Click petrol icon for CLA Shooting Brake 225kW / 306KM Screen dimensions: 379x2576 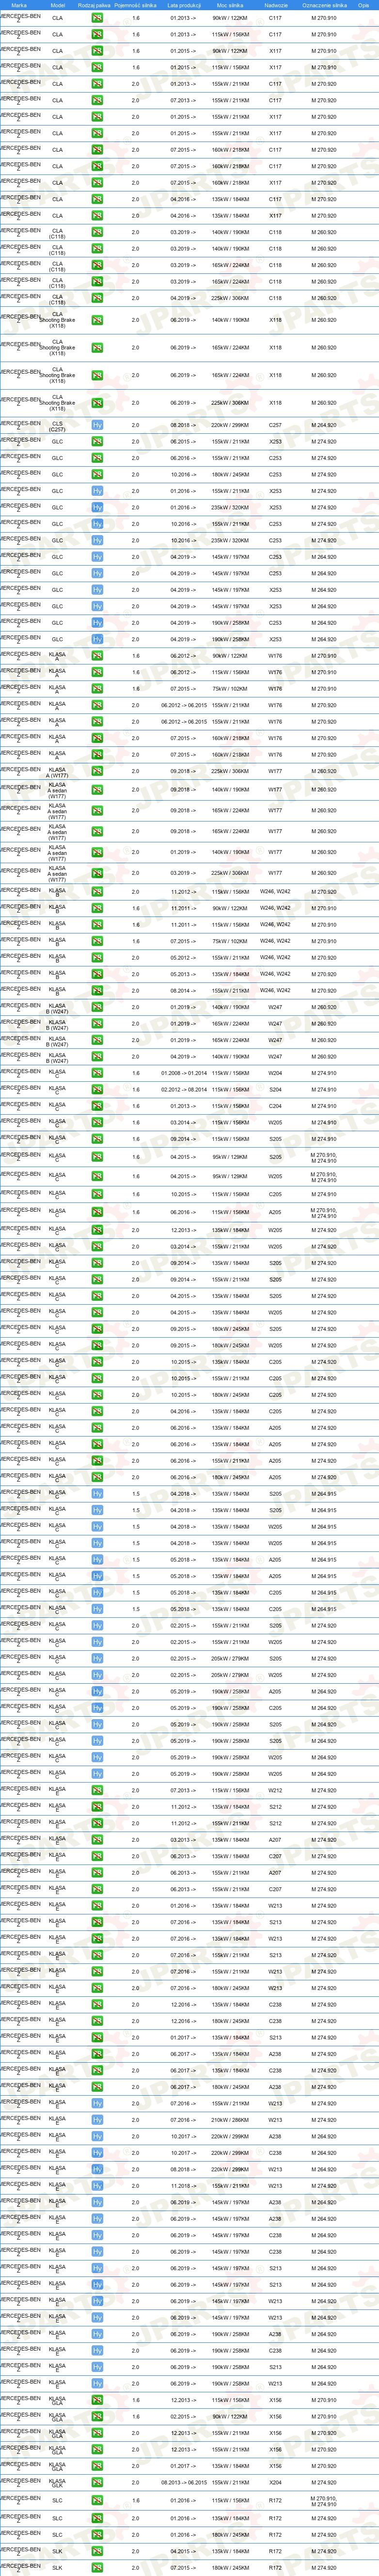pyautogui.click(x=97, y=403)
